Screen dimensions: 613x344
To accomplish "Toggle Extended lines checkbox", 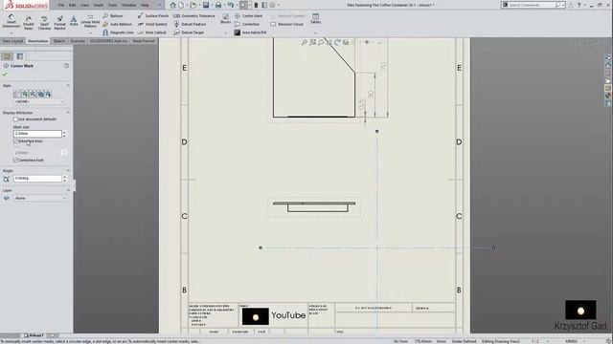I will click(15, 140).
